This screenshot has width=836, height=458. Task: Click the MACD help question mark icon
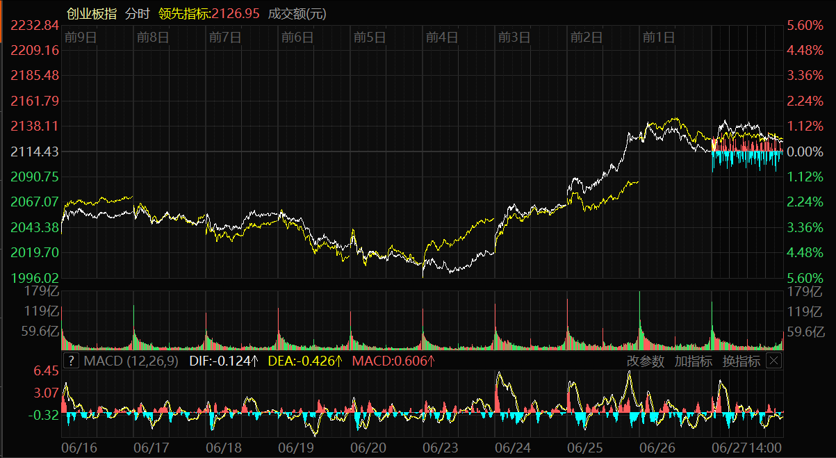[71, 361]
